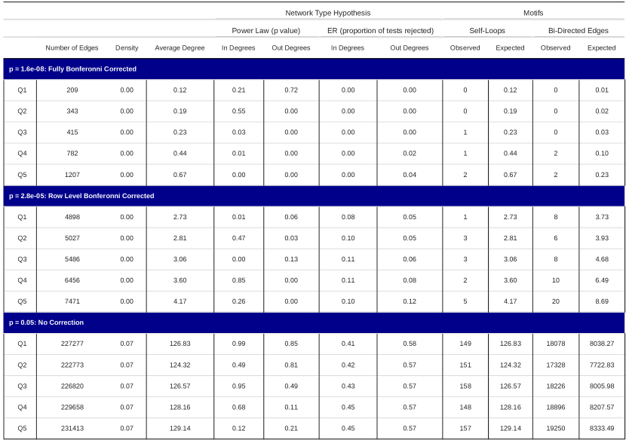Click expected bi-directed value 8207.57
The image size is (626, 440).
(x=602, y=408)
